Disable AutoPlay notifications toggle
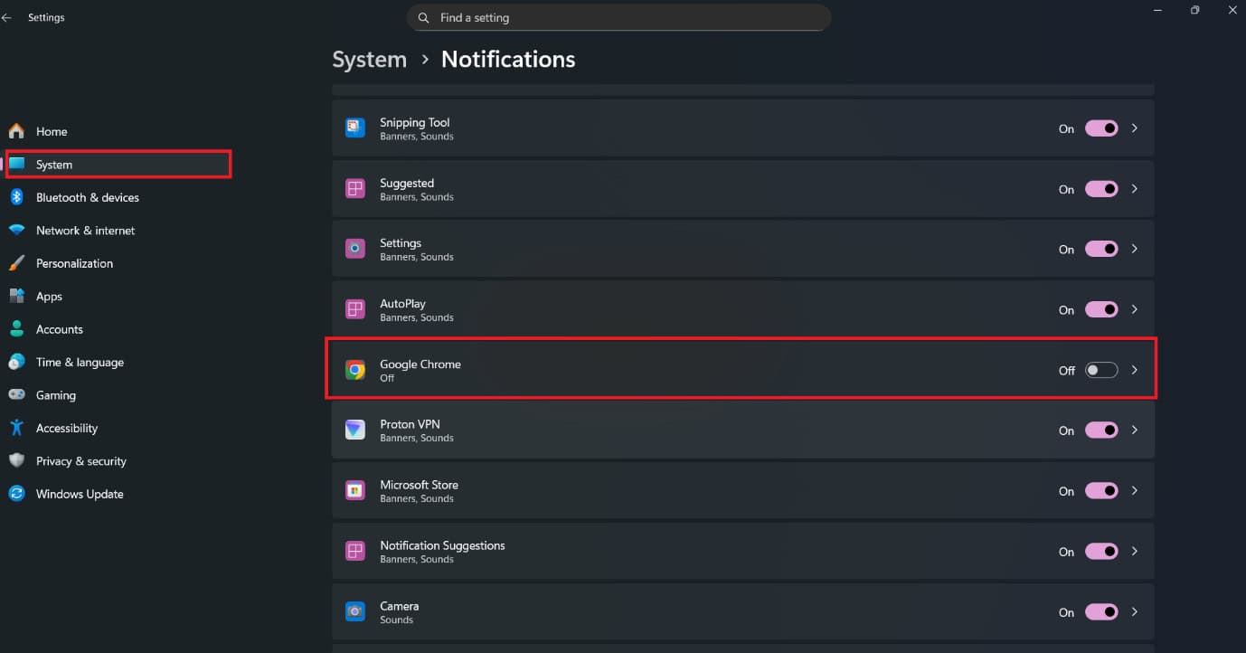 [x=1101, y=309]
